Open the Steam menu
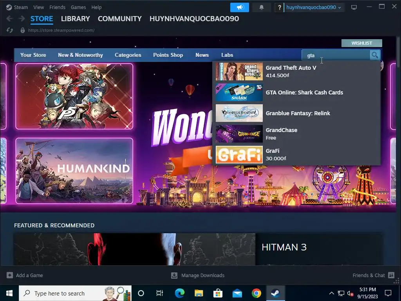Viewport: 401px width, 301px height. (x=21, y=7)
